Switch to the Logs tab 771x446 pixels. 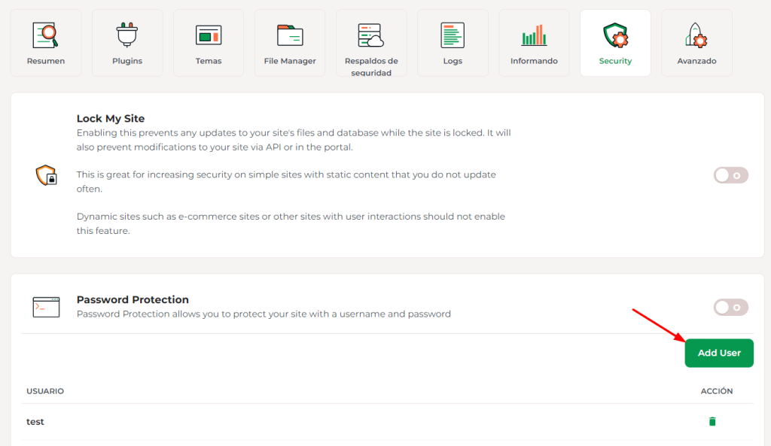(x=453, y=43)
